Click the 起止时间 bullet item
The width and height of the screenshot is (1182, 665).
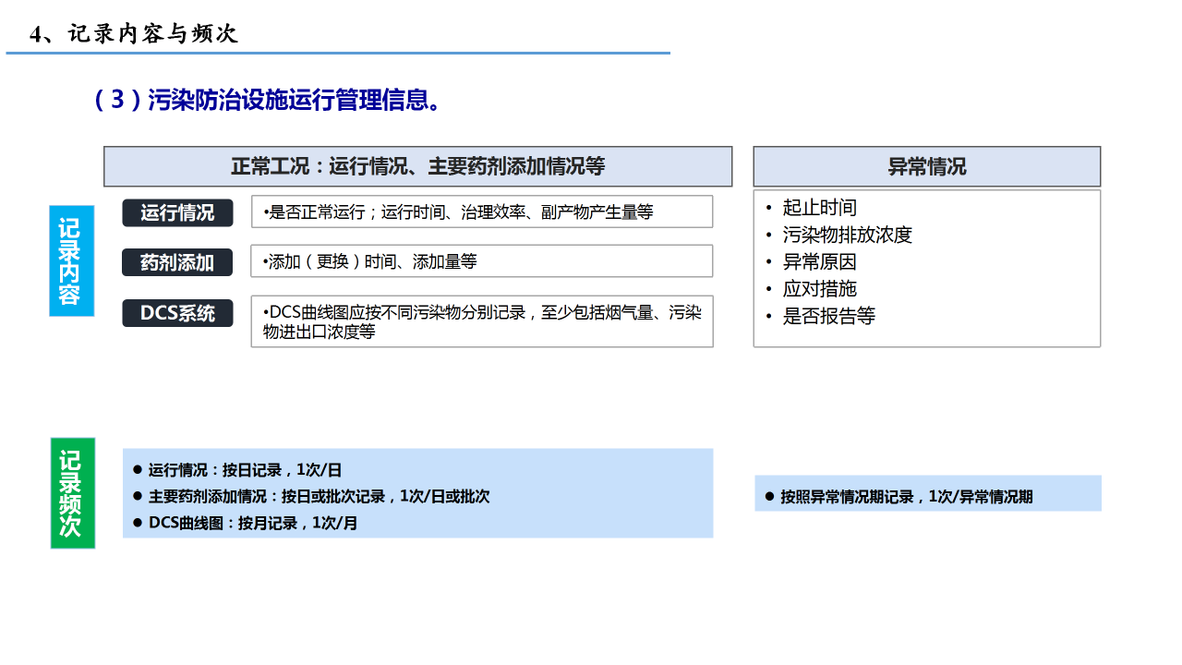pos(819,208)
